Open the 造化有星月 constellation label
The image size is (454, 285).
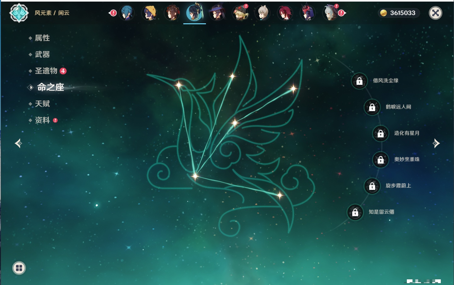coord(407,133)
